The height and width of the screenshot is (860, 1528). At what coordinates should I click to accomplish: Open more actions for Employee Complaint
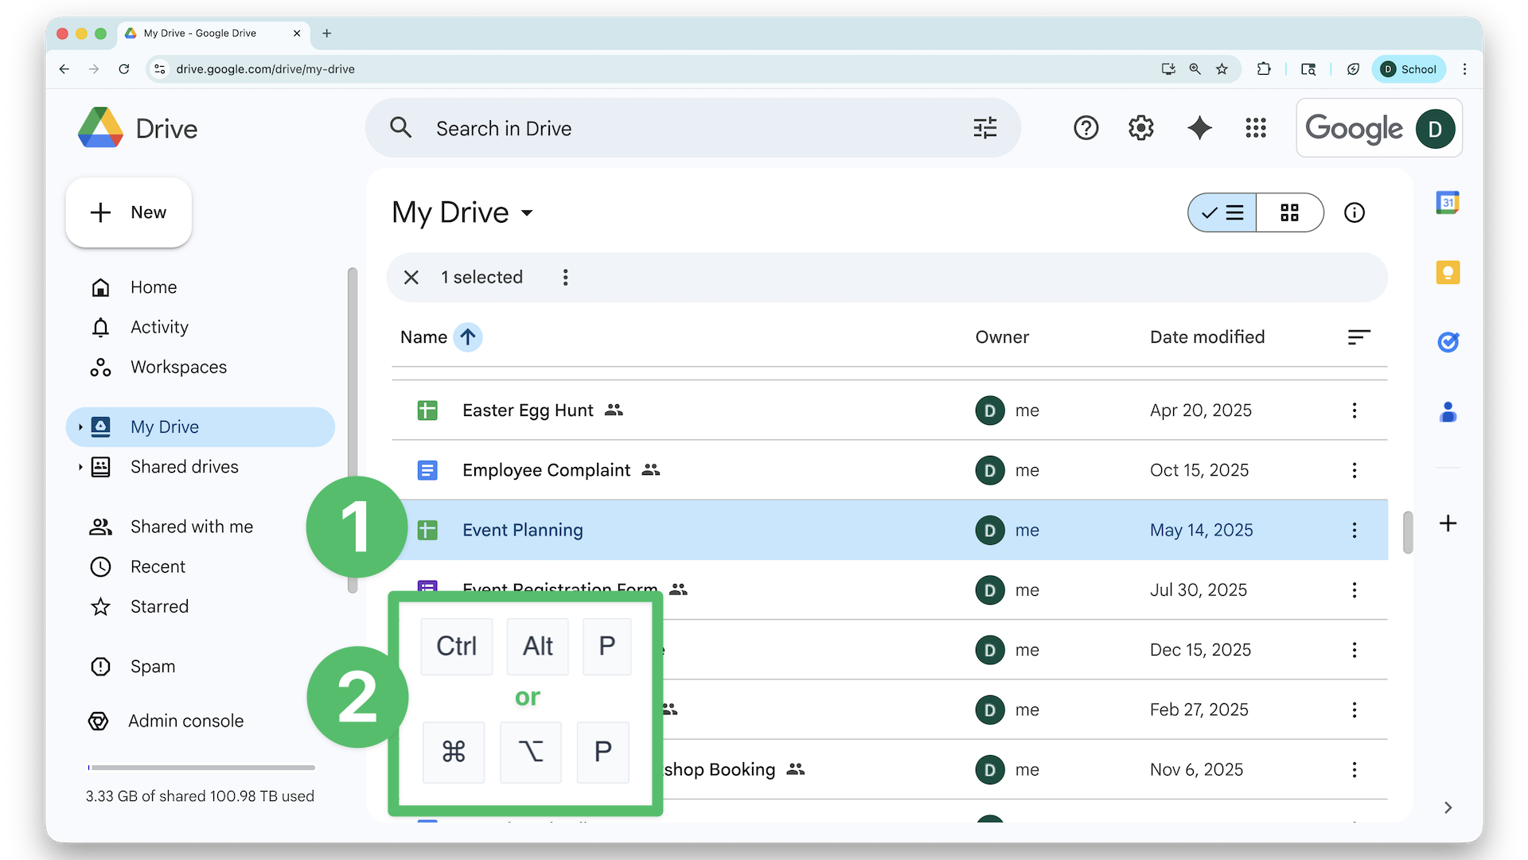[1354, 470]
